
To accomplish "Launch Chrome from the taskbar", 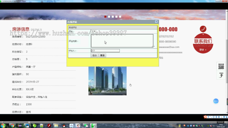I will [x=12, y=126].
